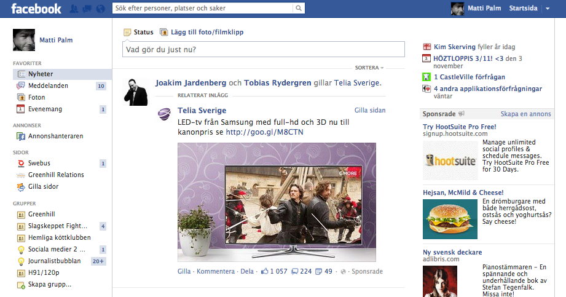The image size is (566, 297).
Task: Click Dela under the Telia post
Action: click(247, 271)
